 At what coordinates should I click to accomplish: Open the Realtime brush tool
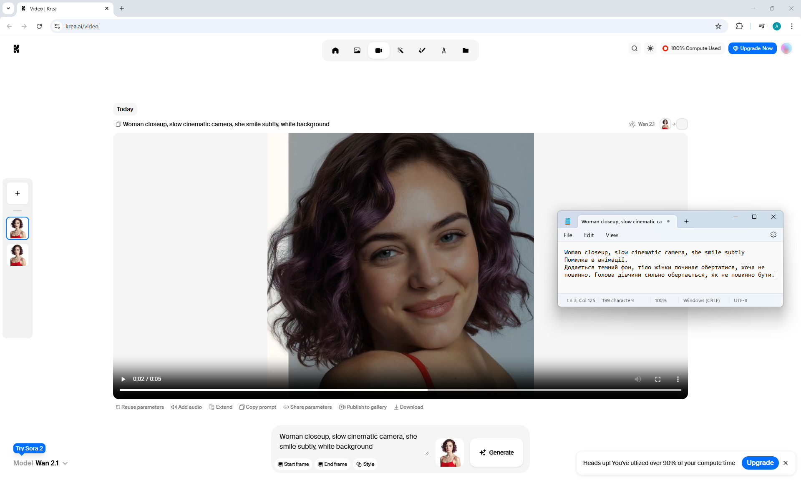point(422,50)
